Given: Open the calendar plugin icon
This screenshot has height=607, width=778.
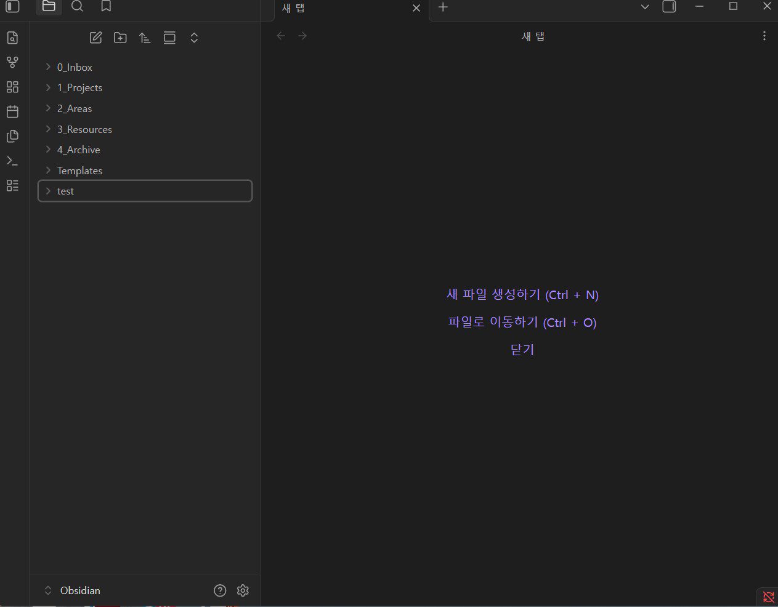Looking at the screenshot, I should [x=12, y=111].
